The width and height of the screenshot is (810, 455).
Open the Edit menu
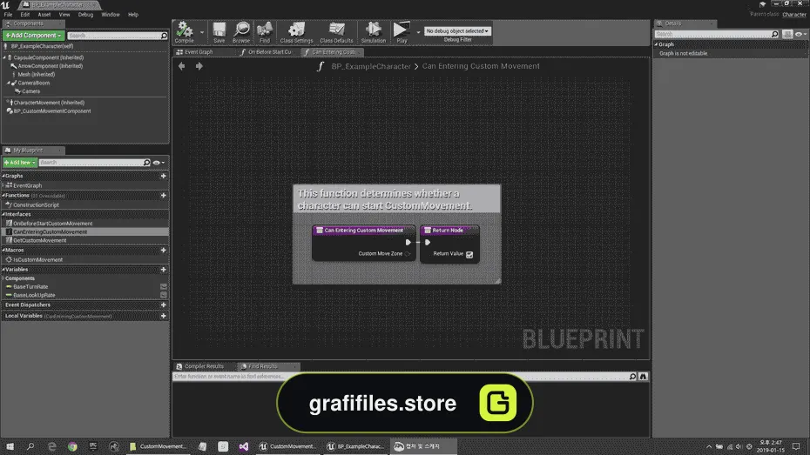(x=24, y=15)
